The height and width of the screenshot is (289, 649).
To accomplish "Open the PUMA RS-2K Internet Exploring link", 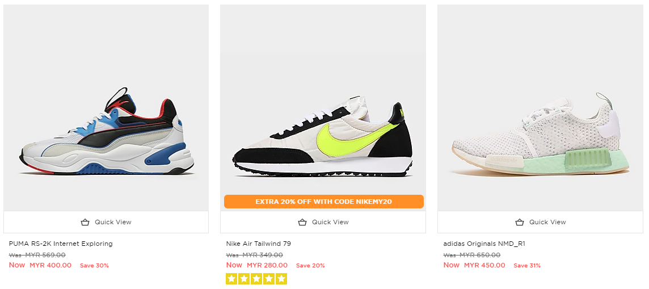I will (x=61, y=244).
